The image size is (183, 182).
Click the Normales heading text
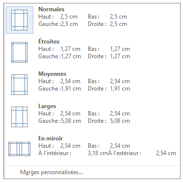coord(52,9)
